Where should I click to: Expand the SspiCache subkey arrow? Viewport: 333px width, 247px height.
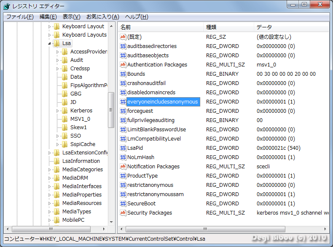pyautogui.click(x=58, y=144)
